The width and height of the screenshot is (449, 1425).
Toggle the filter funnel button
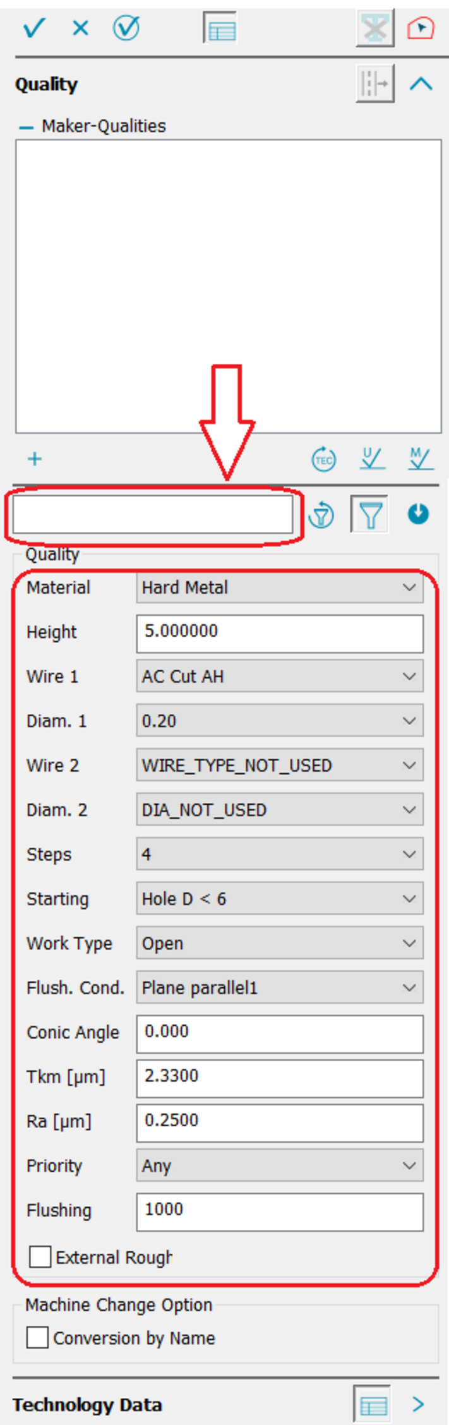(x=370, y=515)
